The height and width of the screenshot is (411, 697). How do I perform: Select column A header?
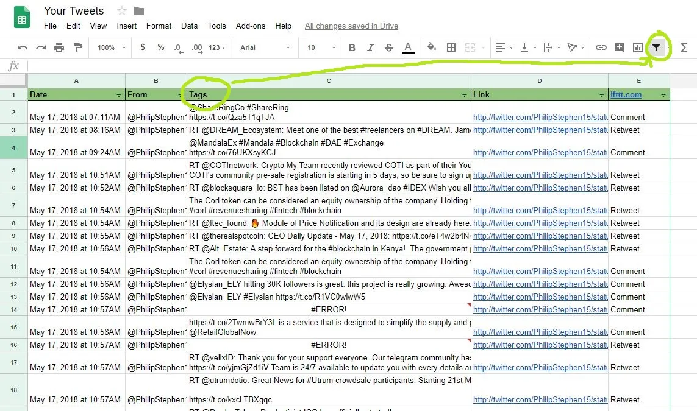pos(76,81)
